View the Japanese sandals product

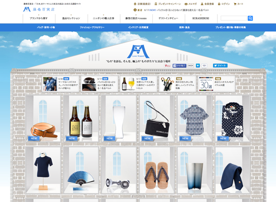point(157,175)
